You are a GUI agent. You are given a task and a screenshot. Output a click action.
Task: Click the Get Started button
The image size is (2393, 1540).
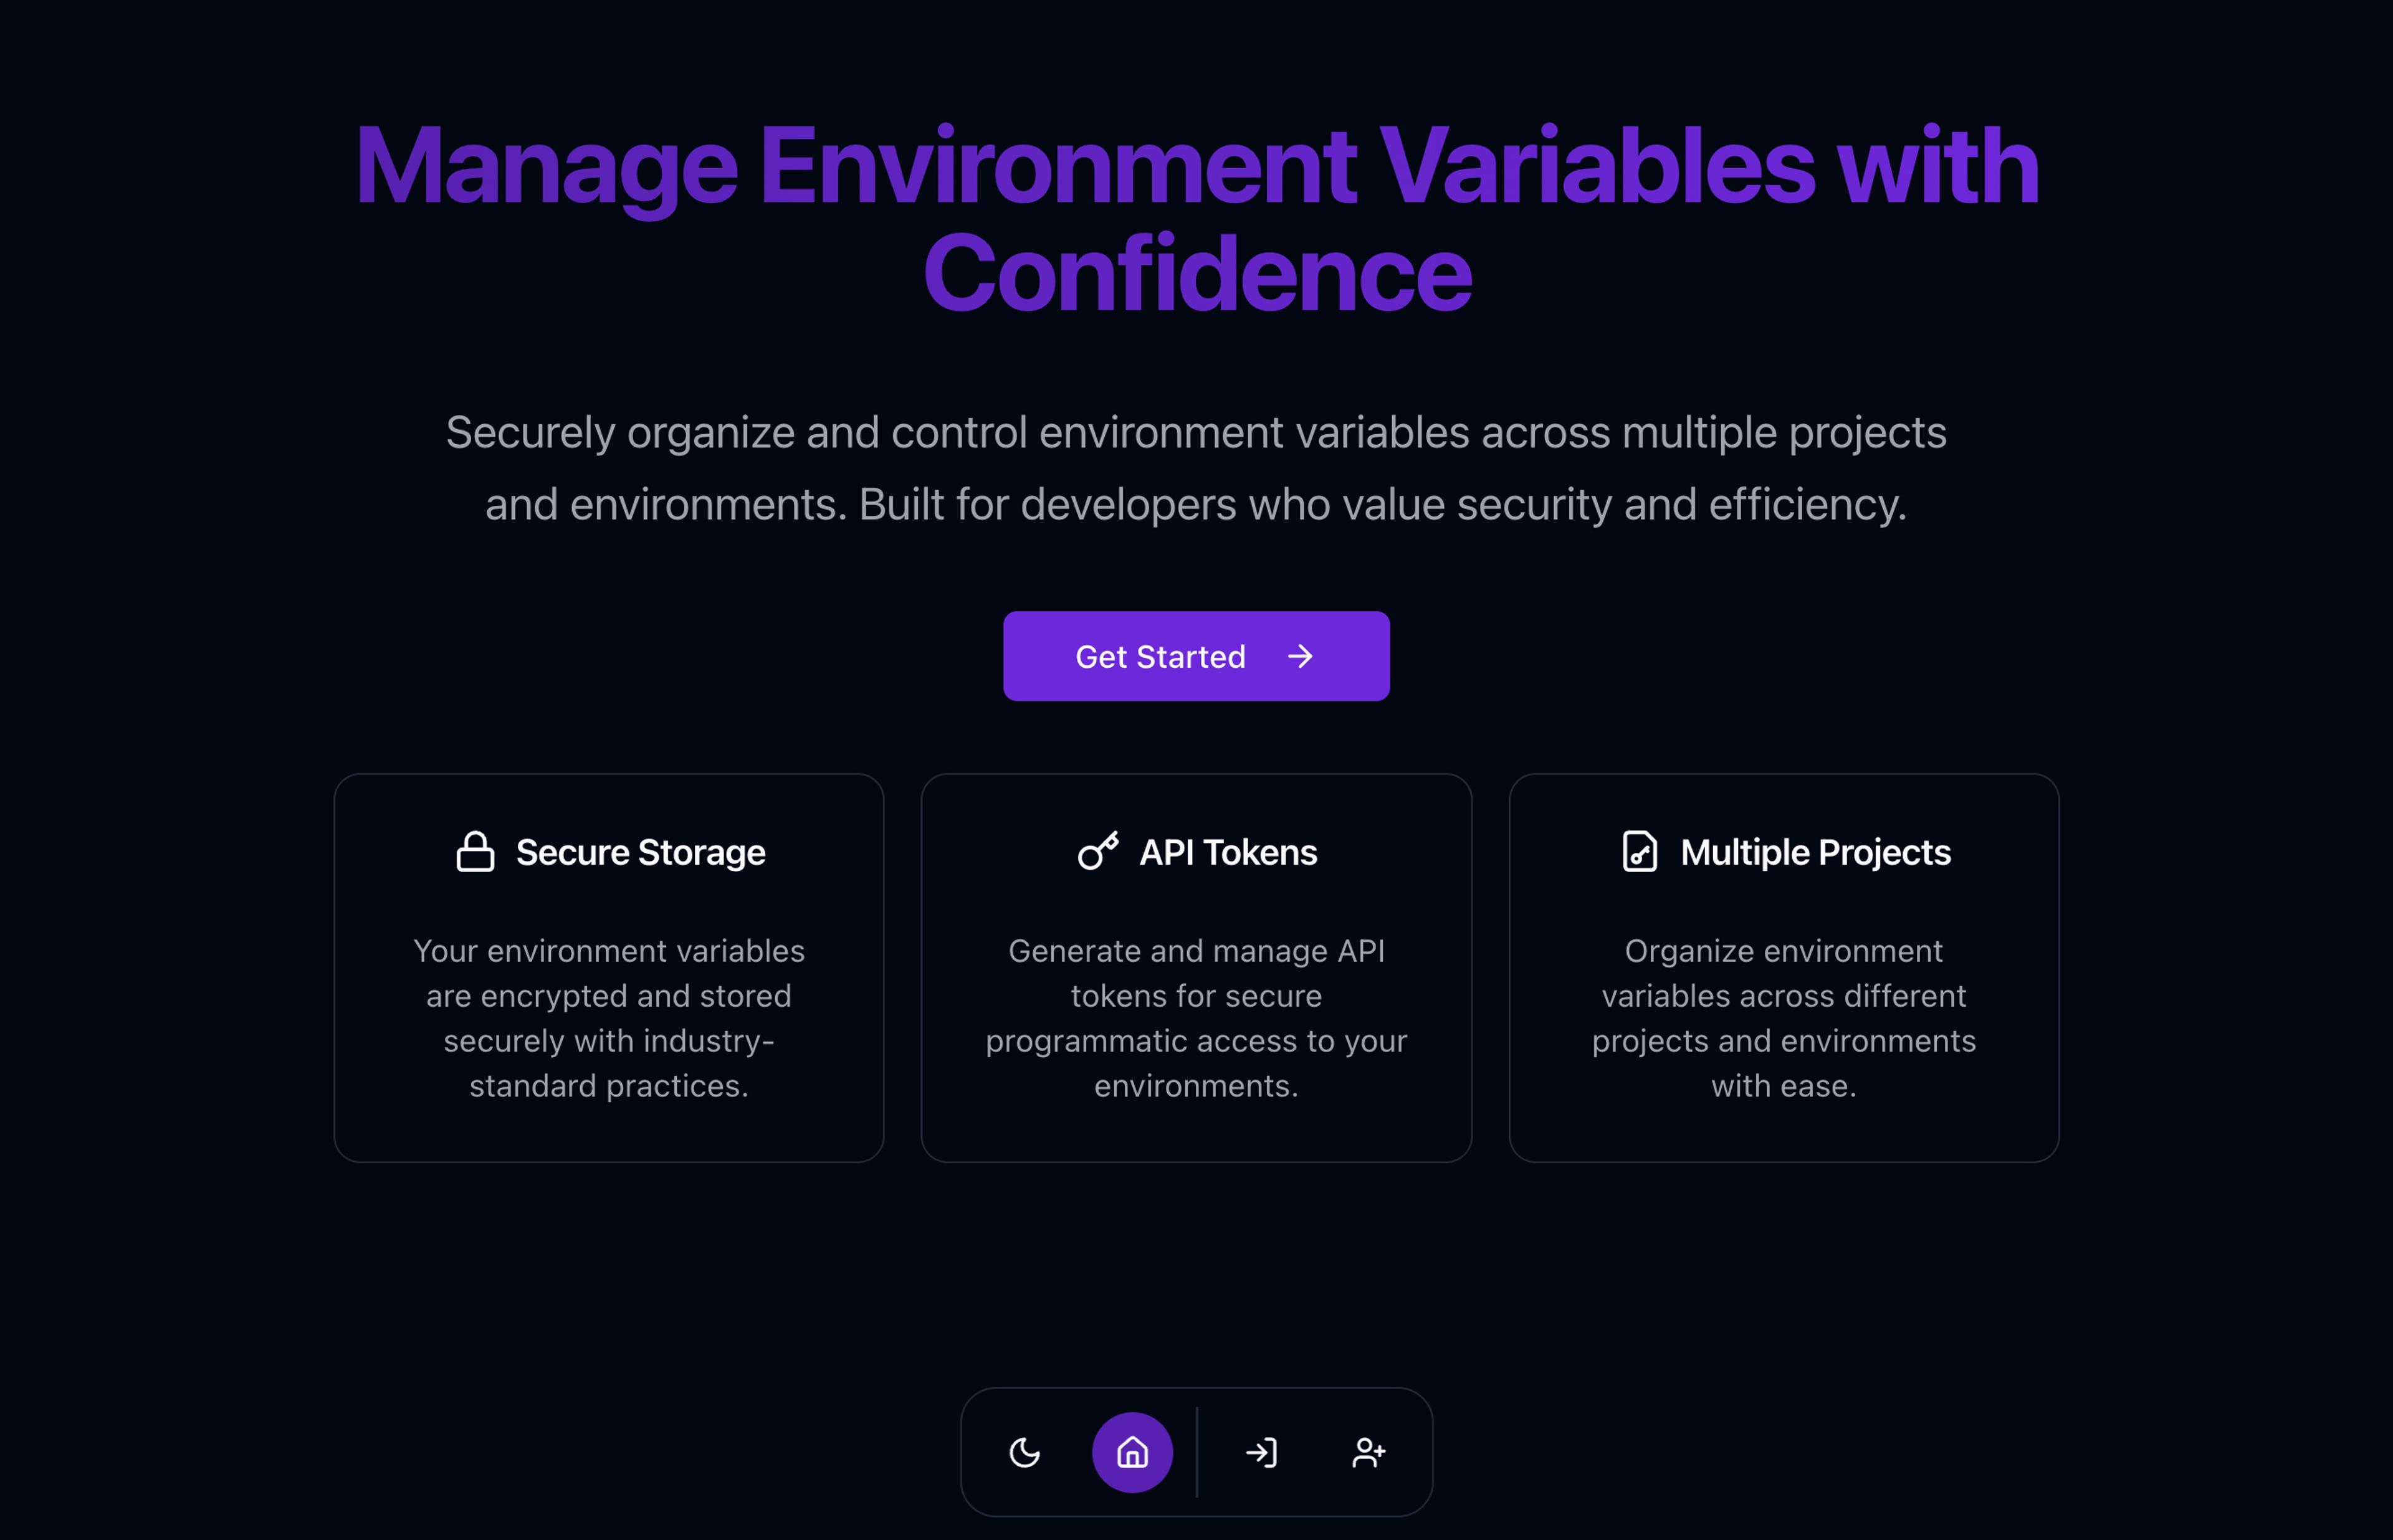[1196, 656]
